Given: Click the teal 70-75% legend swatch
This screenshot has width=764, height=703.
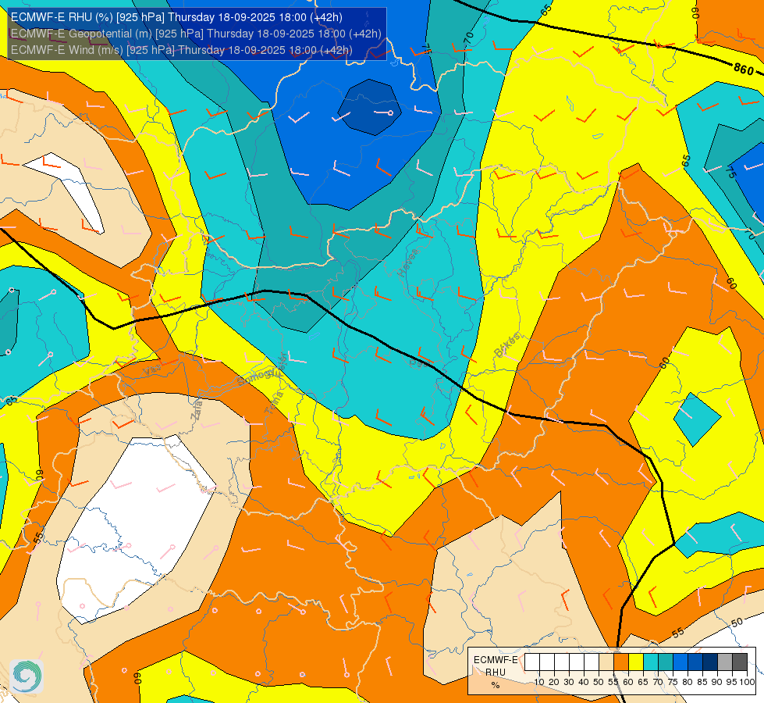Looking at the screenshot, I should point(666,662).
